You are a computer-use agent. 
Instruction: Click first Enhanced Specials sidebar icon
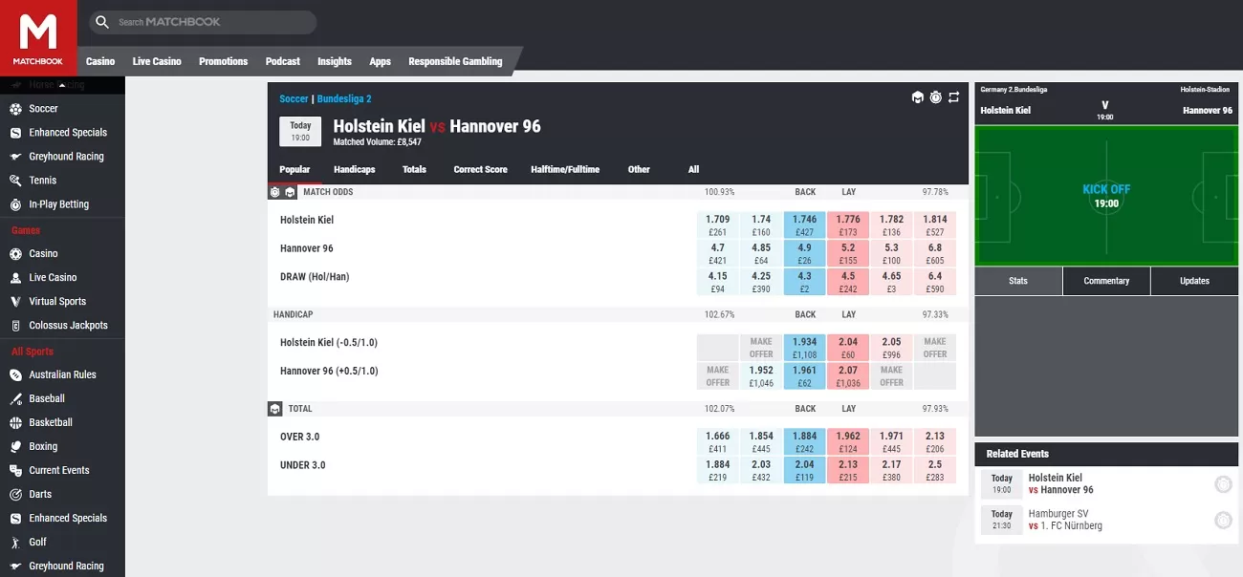15,133
